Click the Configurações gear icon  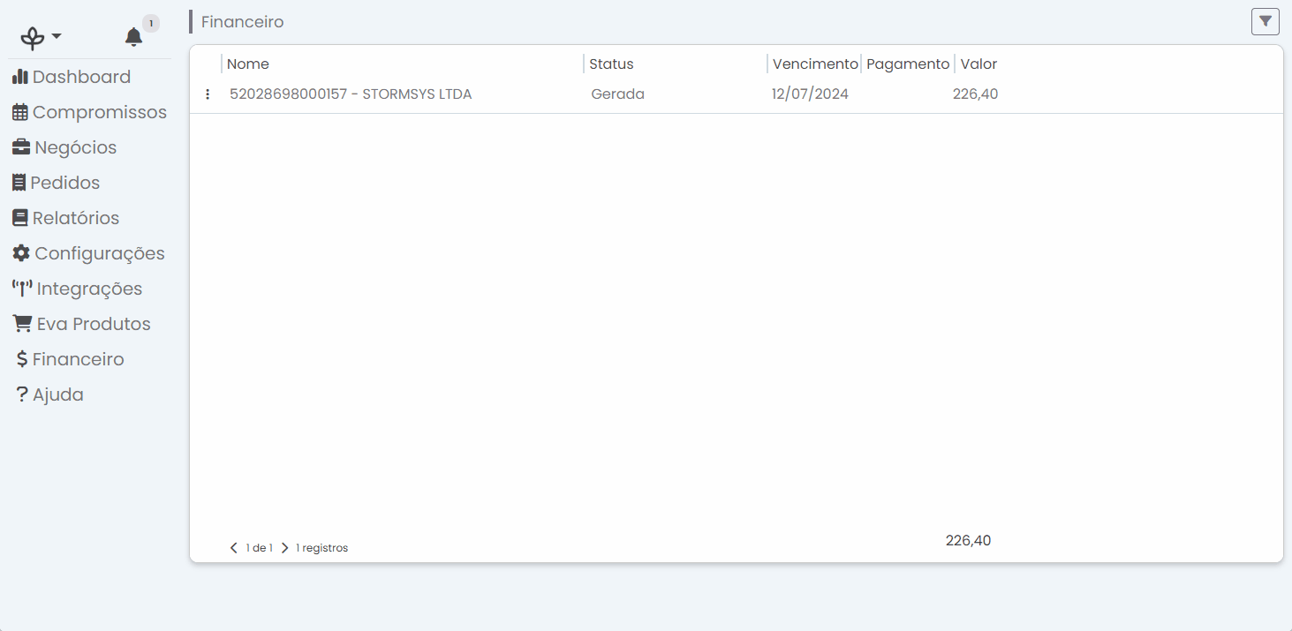click(20, 252)
